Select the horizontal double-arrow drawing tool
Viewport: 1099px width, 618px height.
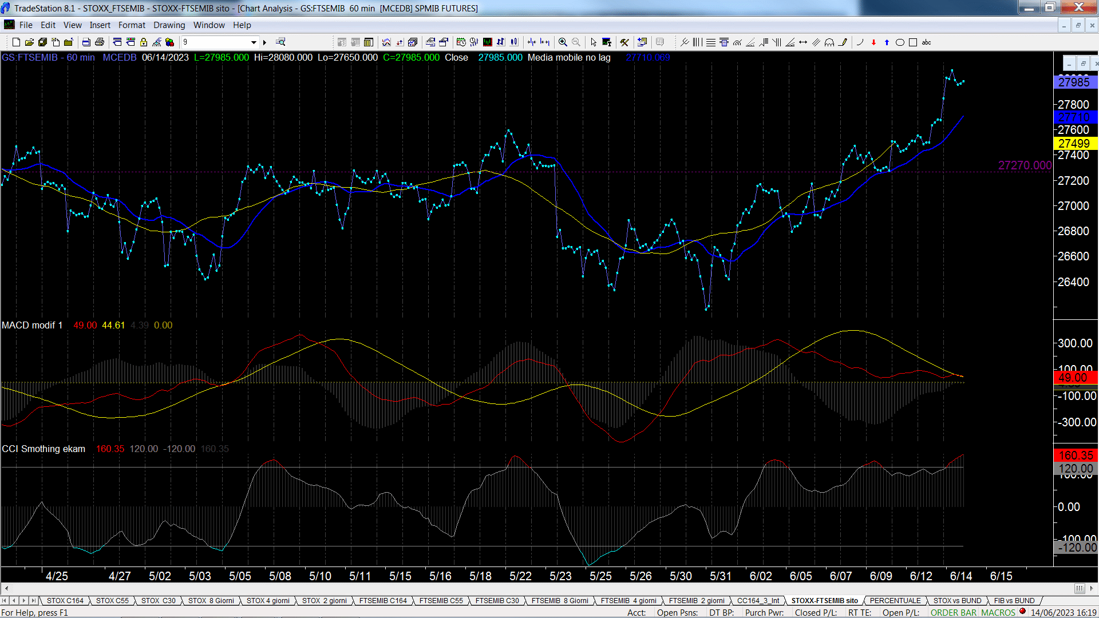(803, 42)
